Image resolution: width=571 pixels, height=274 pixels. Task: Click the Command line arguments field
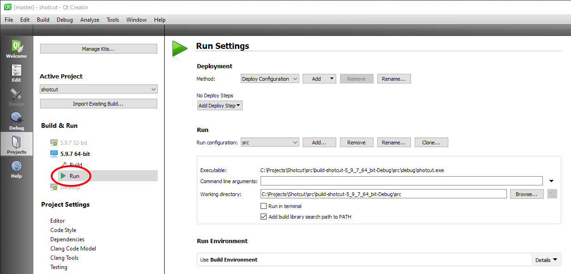(x=401, y=181)
